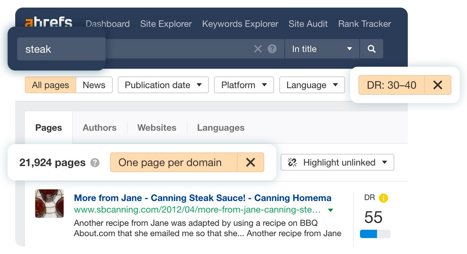This screenshot has width=467, height=254.
Task: Remove the DR: 30–40 filter
Action: [437, 85]
